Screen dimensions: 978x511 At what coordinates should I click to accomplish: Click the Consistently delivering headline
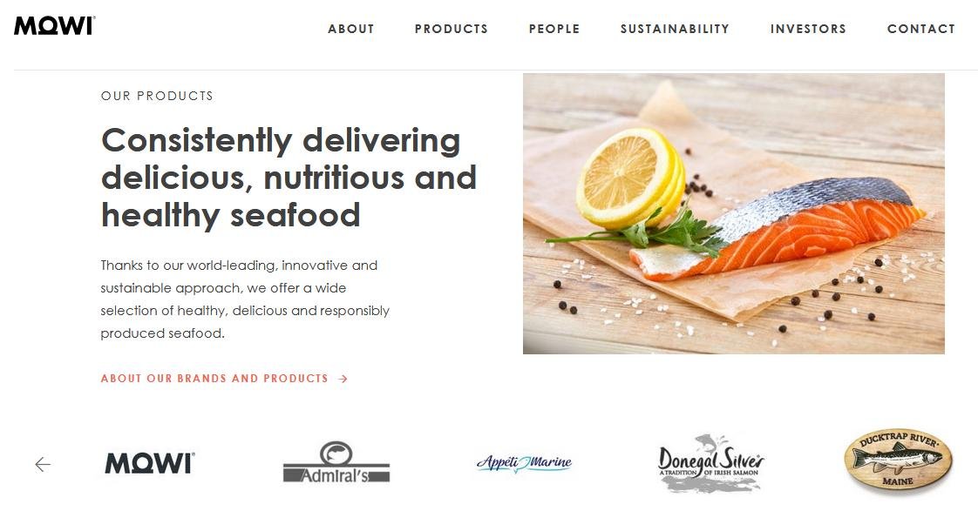point(289,178)
